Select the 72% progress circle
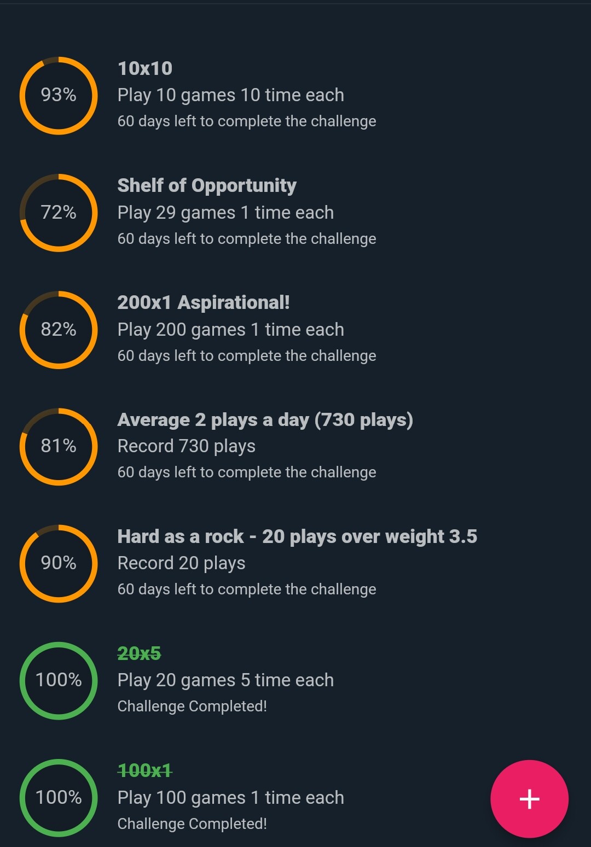The height and width of the screenshot is (847, 591). tap(59, 212)
